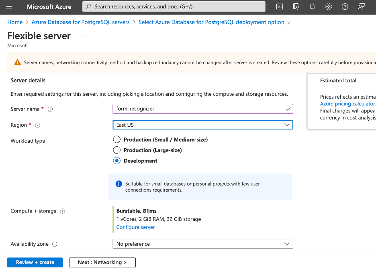Open the hamburger portal menu
This screenshot has width=376, height=271.
click(x=9, y=7)
